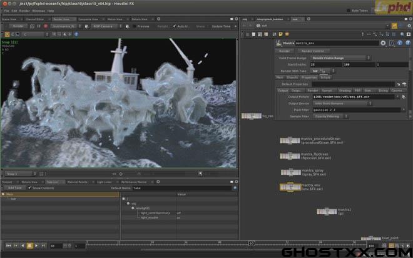
Task: Step back one frame in the playbar
Action: [16, 246]
